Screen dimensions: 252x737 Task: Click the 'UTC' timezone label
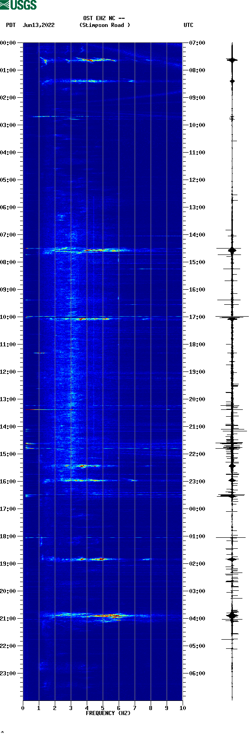[189, 25]
